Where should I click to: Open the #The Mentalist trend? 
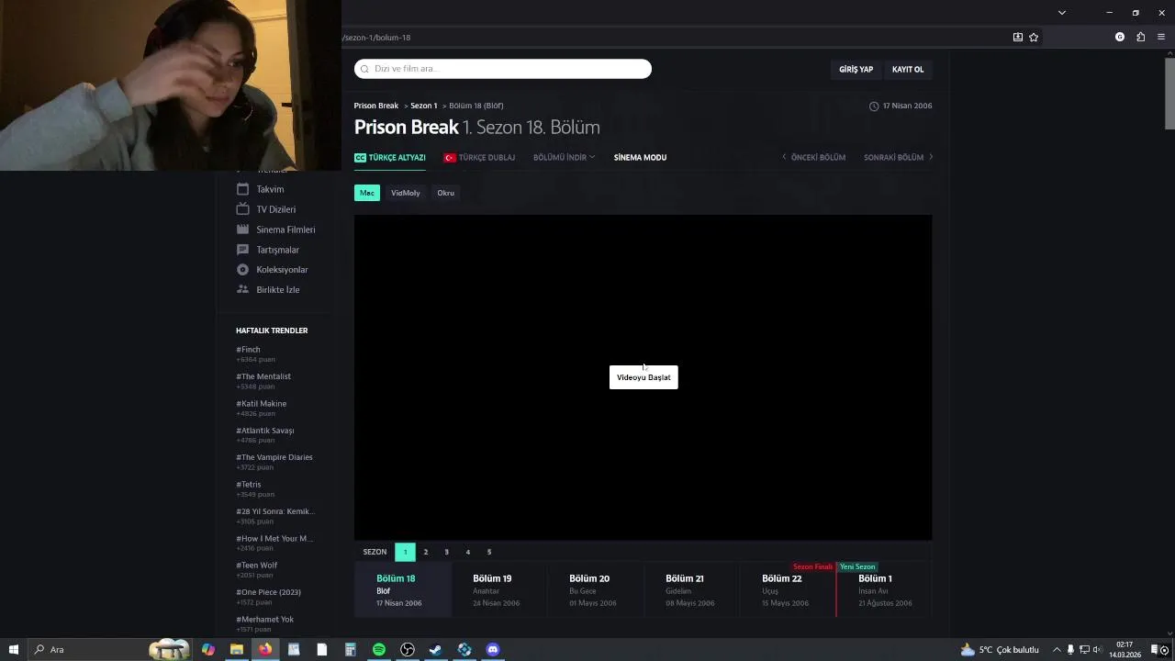tap(263, 376)
